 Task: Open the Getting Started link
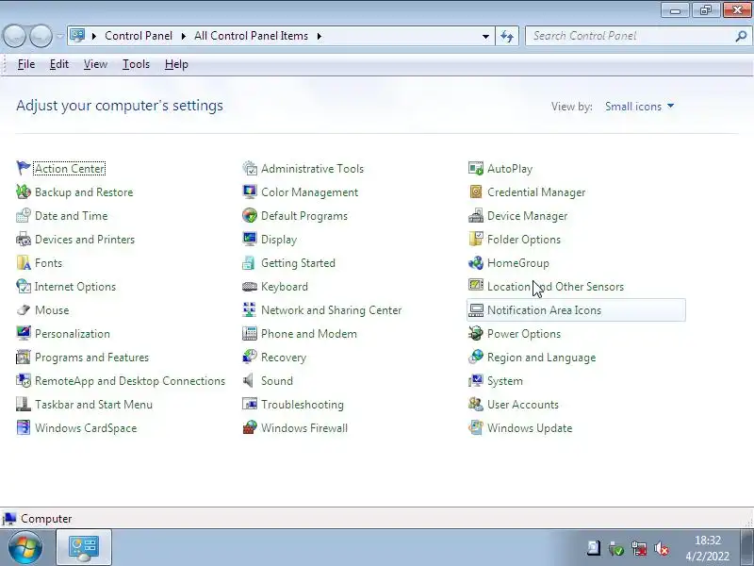point(298,263)
